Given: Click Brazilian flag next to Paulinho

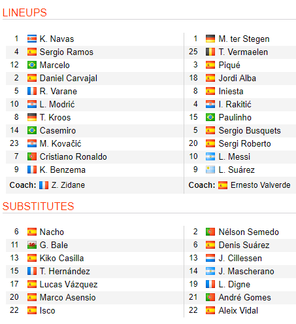Looking at the screenshot, I should [210, 117].
